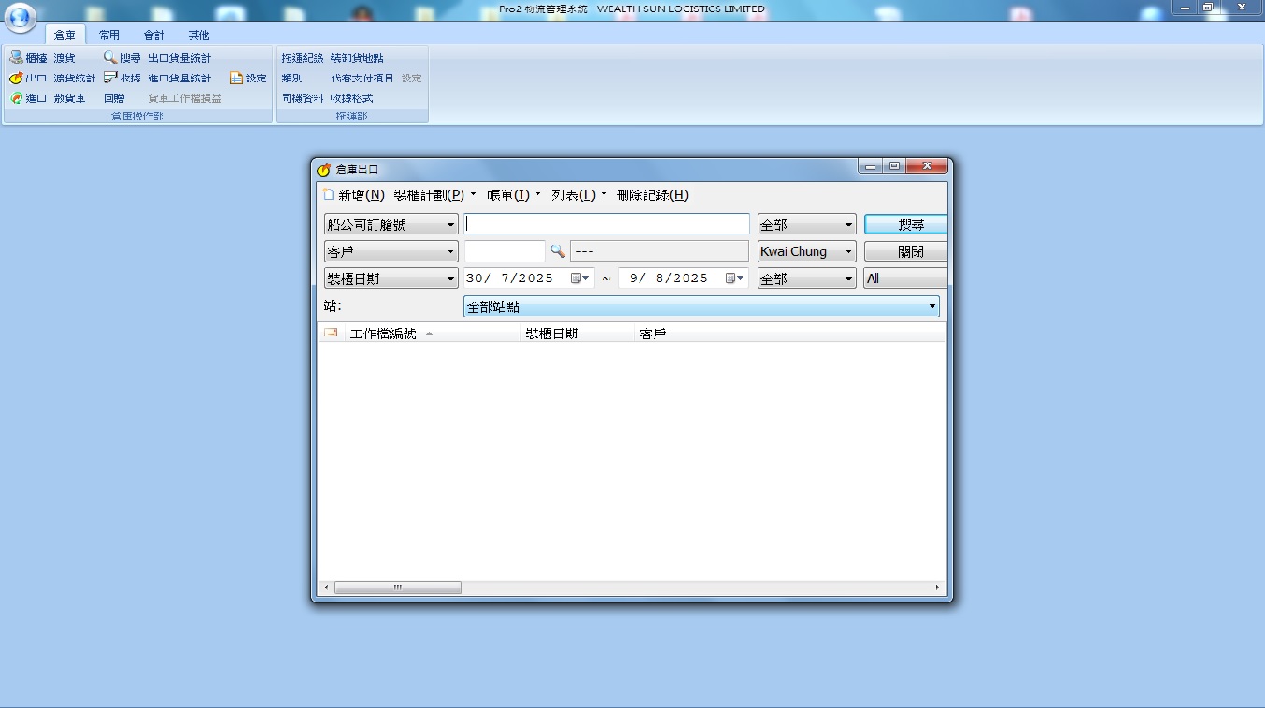Click the horizontal scrollbar below results list
This screenshot has height=708, width=1265.
pos(397,587)
